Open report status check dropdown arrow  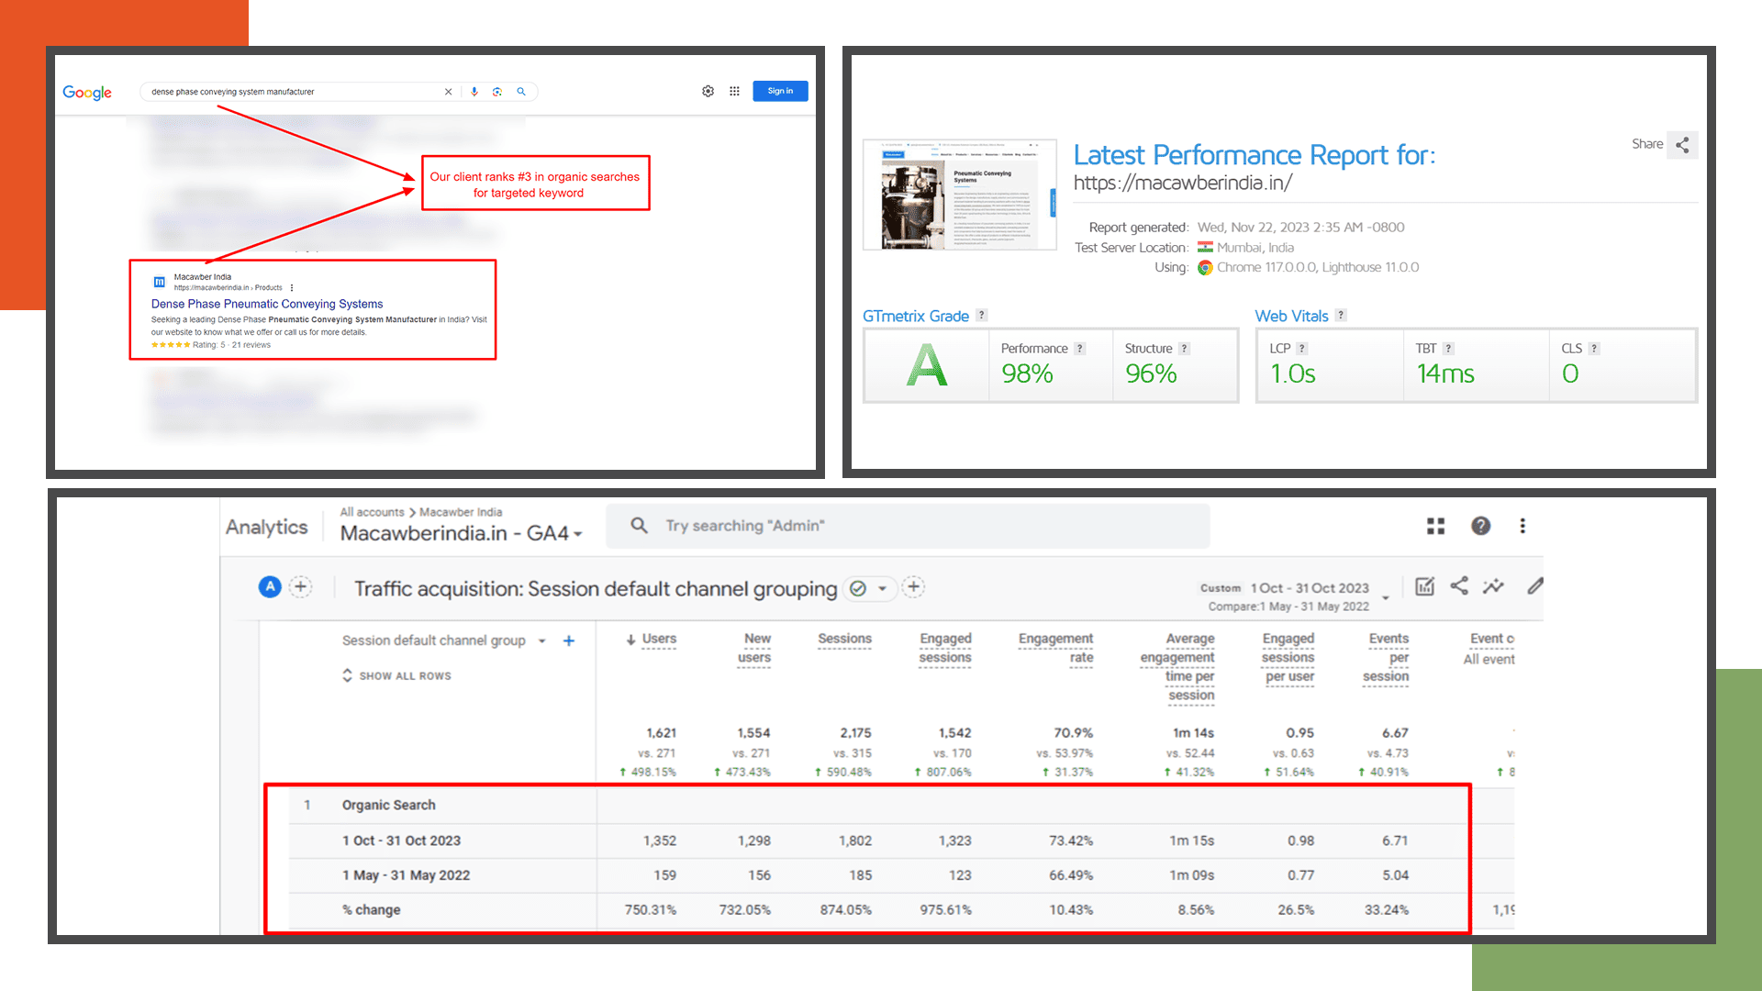882,588
